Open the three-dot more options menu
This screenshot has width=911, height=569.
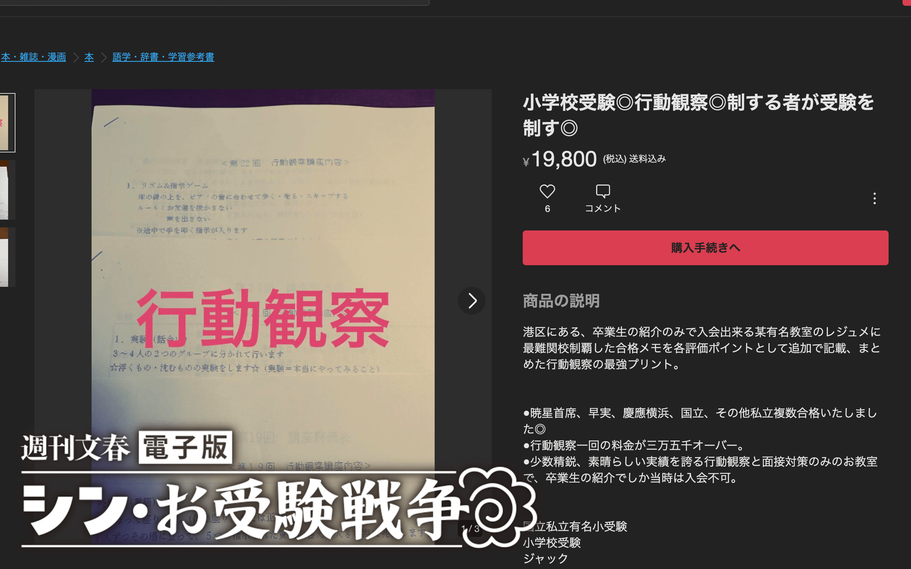coord(874,198)
